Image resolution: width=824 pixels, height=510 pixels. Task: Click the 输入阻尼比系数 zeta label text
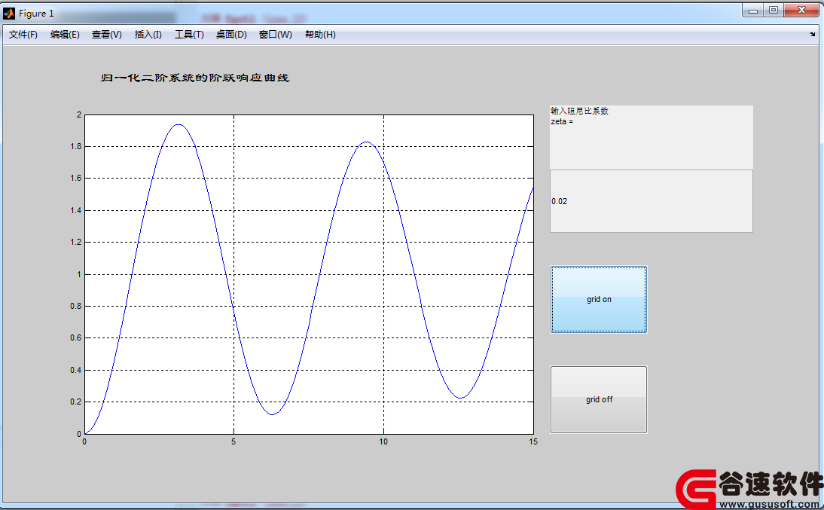(580, 116)
